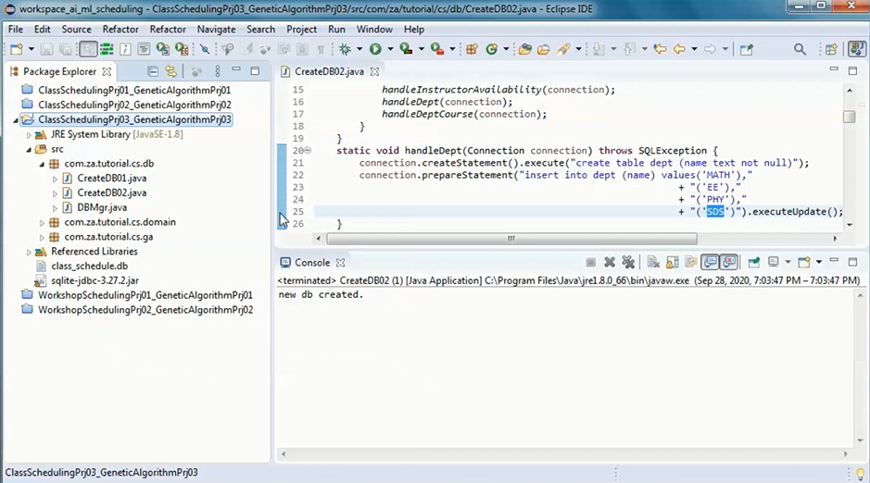Viewport: 870px width, 483px height.
Task: Click the New wizard toolbar icon
Action: pos(16,49)
